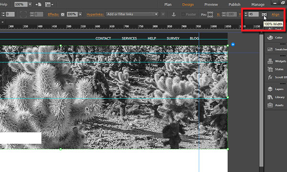Screen dimensions: 287x172
Task: Click the white rectangle on the image
Action: coord(21,138)
